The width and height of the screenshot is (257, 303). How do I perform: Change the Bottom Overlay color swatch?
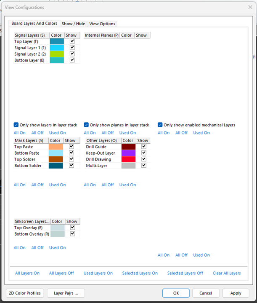click(x=58, y=234)
